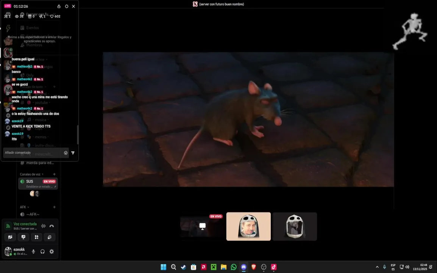Open Windows taskbar search
Viewport: 437px width, 273px height.
point(173,267)
